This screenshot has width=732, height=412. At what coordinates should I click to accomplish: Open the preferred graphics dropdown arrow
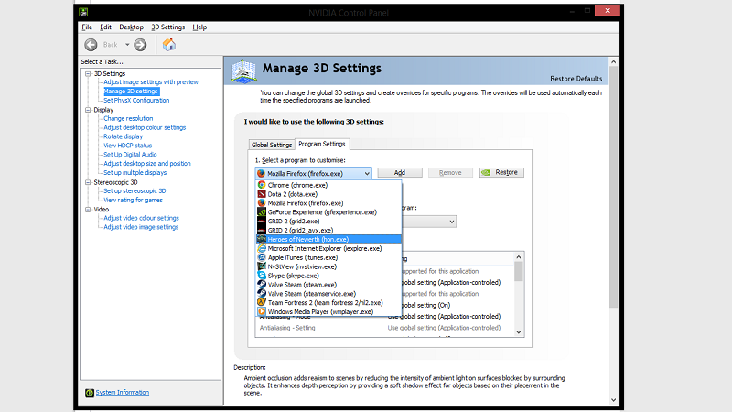click(x=451, y=222)
